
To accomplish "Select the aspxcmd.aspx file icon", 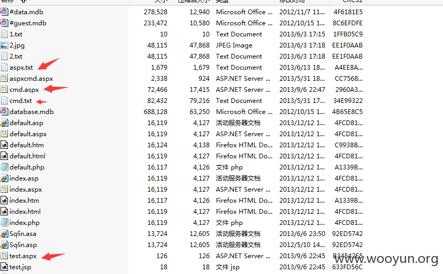I will tap(4, 79).
